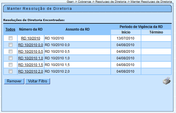Click the 04/08/2010 date in the RD 10/2010 1,0 row
Viewport: 176px width, 113px height.
click(x=125, y=58)
